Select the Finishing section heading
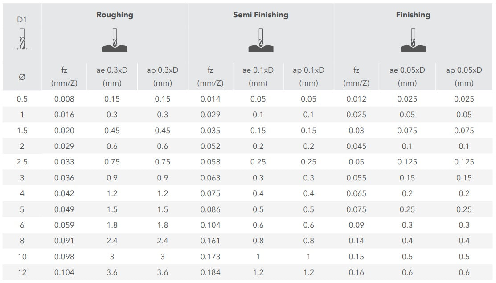 coord(413,15)
